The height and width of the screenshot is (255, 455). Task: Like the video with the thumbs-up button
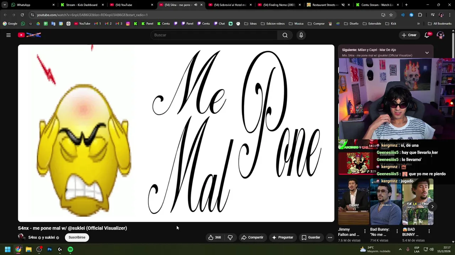(x=214, y=237)
